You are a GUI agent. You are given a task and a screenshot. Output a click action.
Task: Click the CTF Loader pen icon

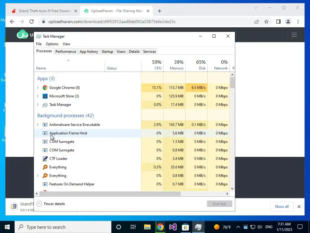click(x=45, y=158)
